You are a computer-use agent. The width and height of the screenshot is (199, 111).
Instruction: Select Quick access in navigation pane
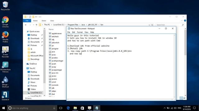click(34, 31)
